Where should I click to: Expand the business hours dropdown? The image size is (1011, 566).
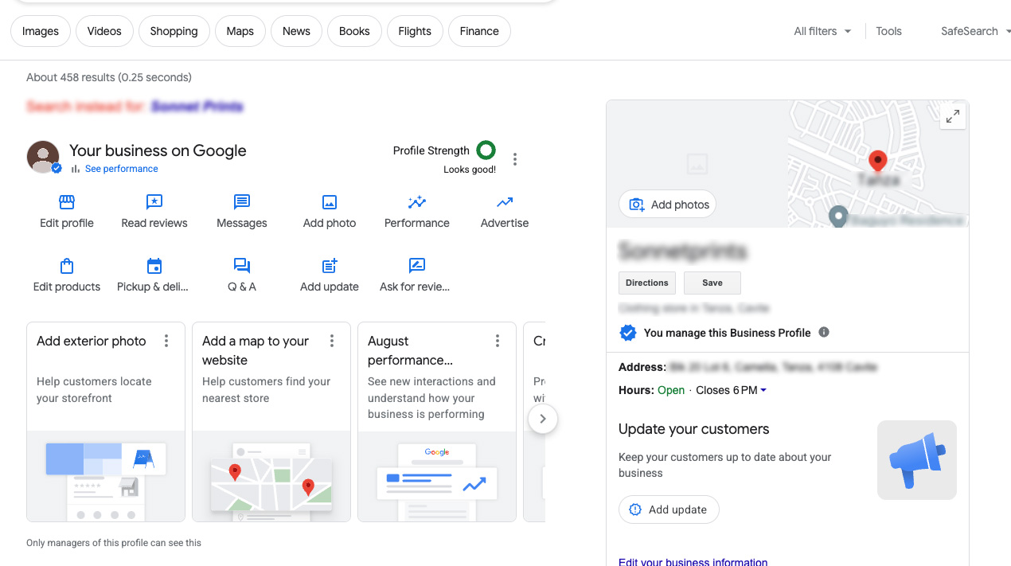coord(763,390)
